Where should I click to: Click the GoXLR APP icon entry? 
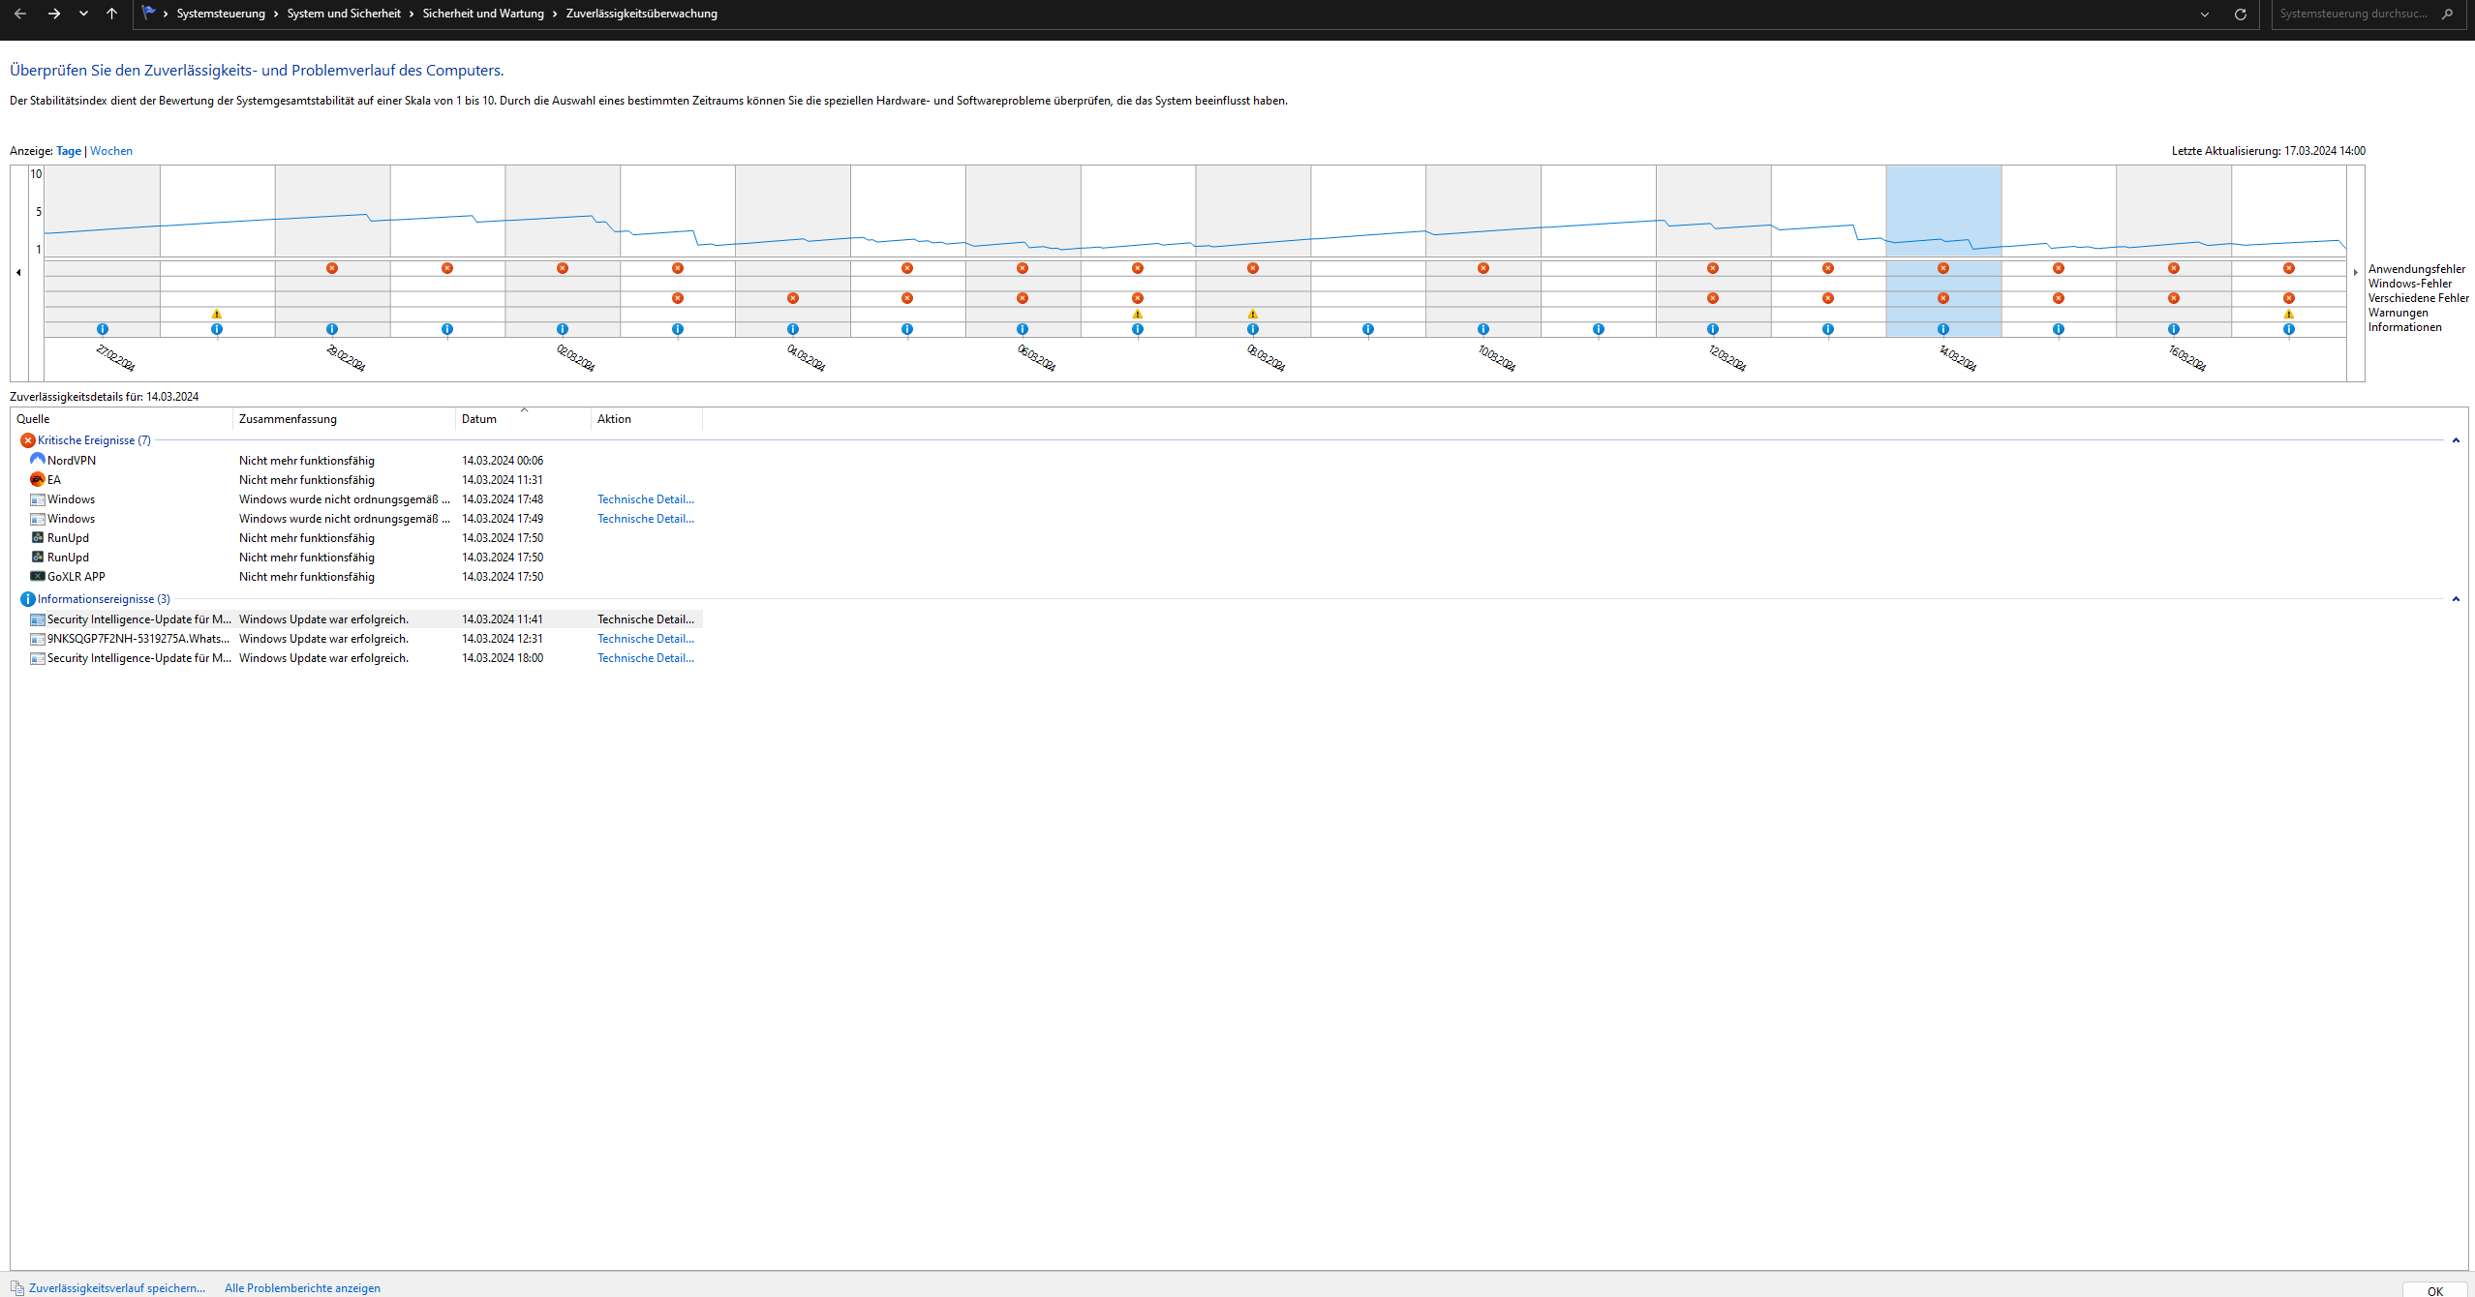coord(37,576)
